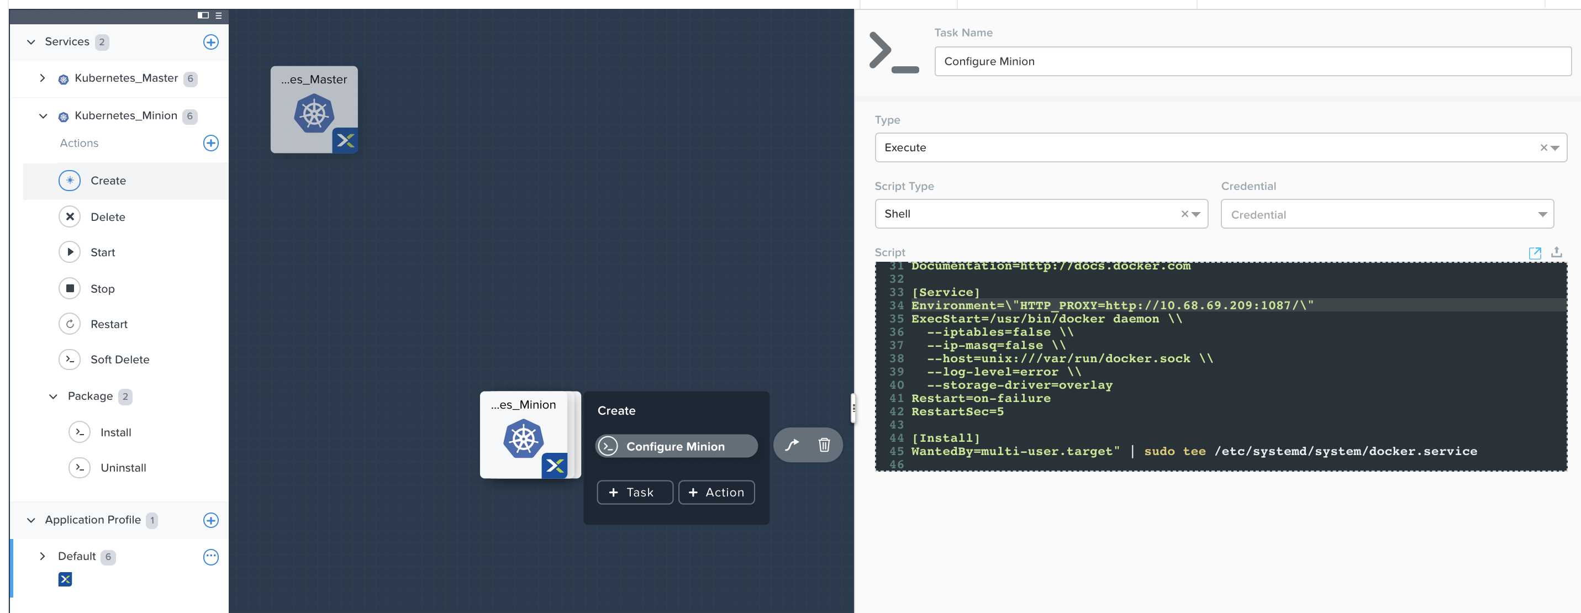Screen dimensions: 1581x613
Task: Open the Install package task
Action: (115, 432)
